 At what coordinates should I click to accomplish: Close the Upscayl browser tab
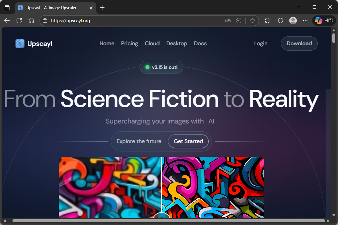(x=91, y=8)
